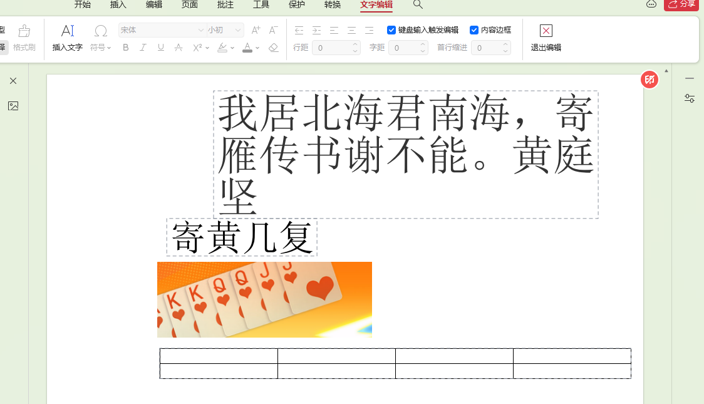Click the Insert Text (插入文字) tool
704x404 pixels.
[x=67, y=38]
